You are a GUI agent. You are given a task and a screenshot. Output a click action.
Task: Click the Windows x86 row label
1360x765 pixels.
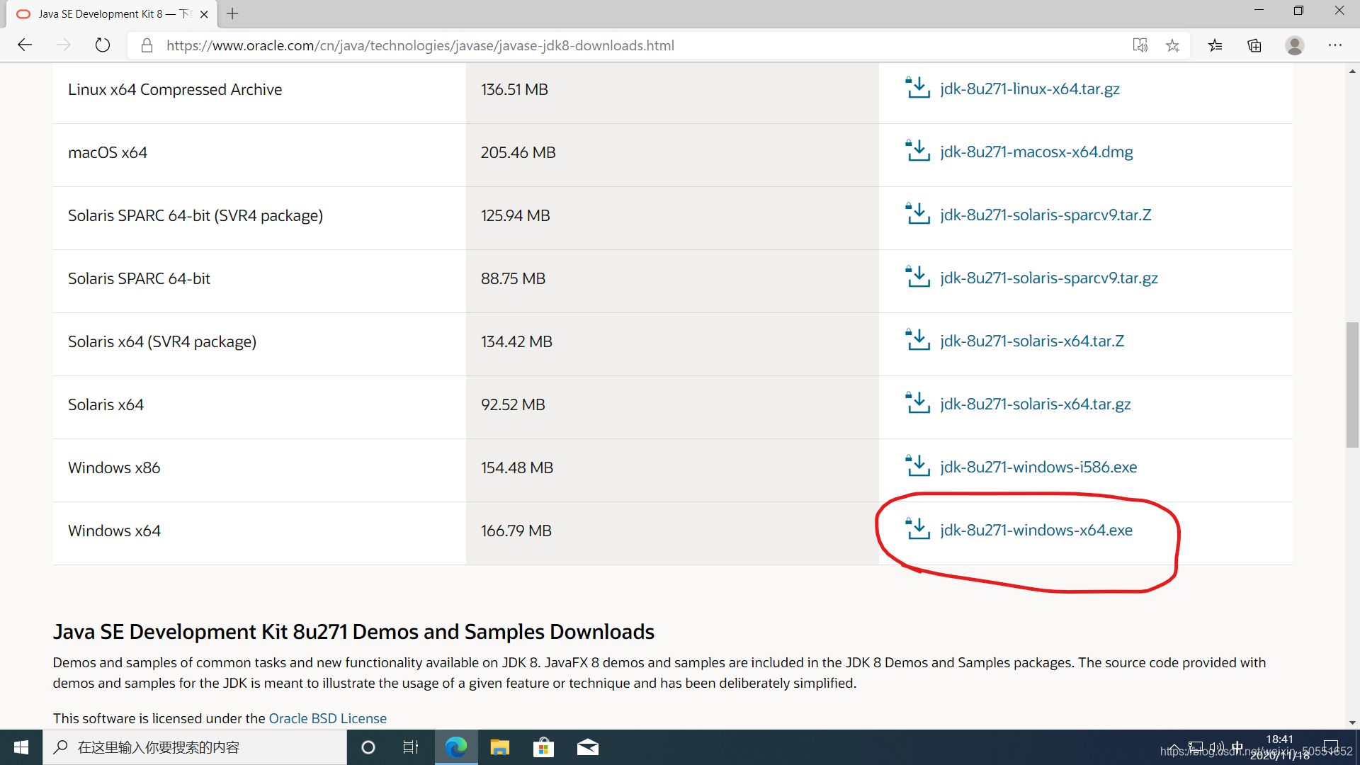point(114,467)
